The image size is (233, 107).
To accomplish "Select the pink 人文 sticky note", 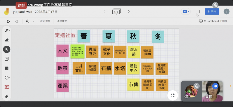I will pos(63,51).
